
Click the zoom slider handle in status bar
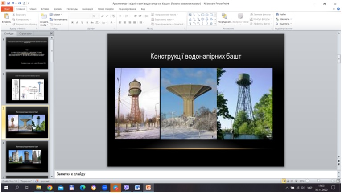point(318,181)
